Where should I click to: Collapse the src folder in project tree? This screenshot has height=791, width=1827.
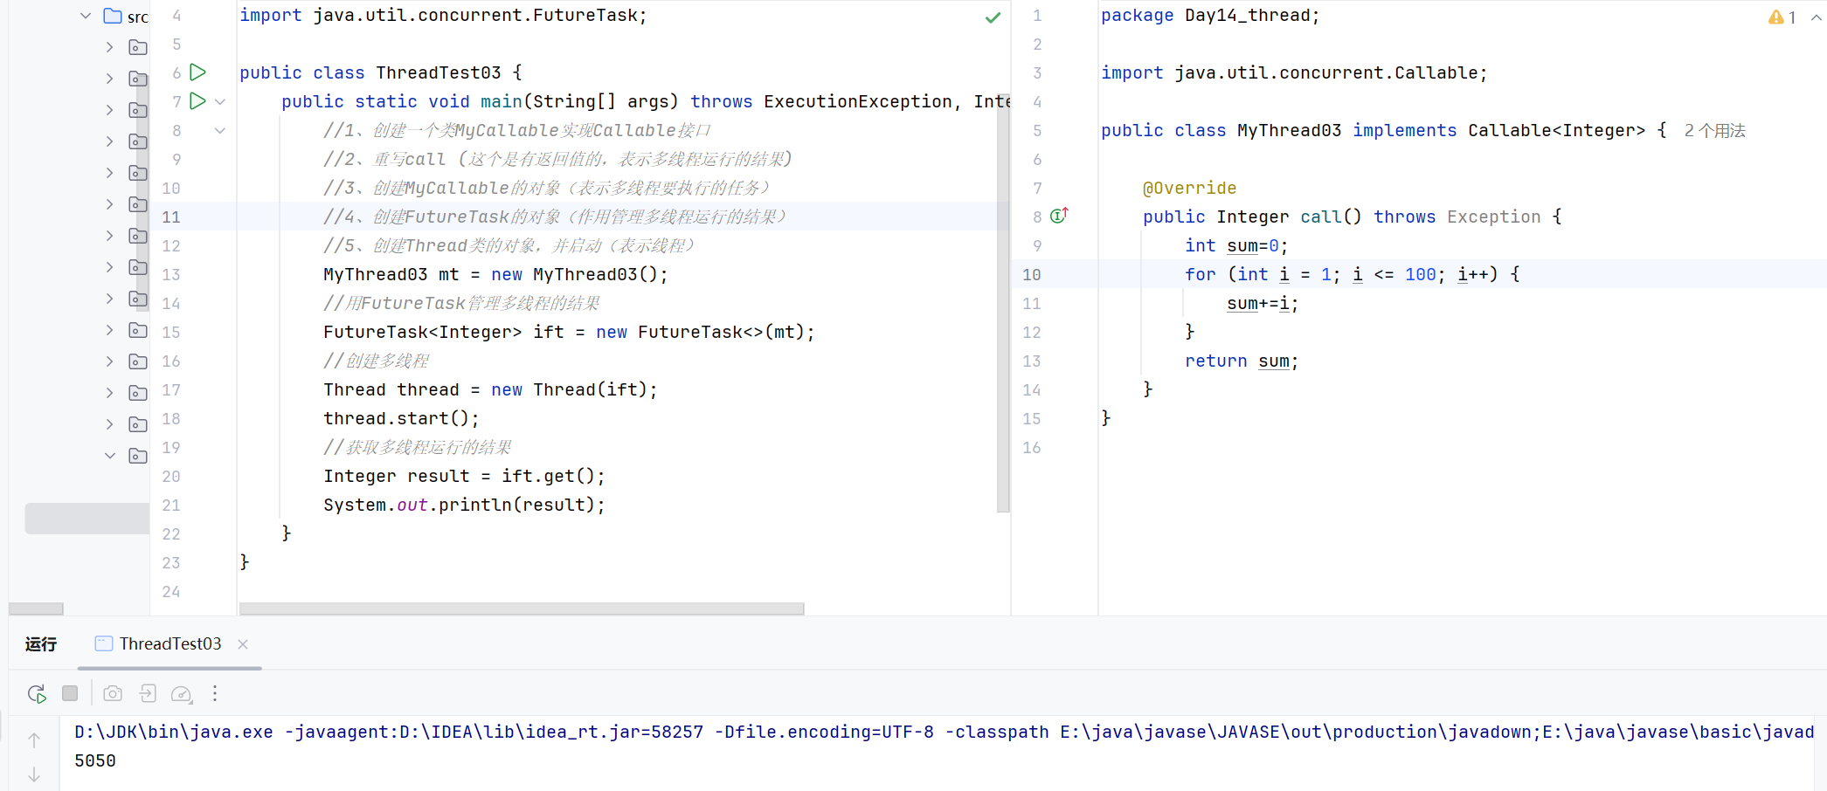click(86, 16)
